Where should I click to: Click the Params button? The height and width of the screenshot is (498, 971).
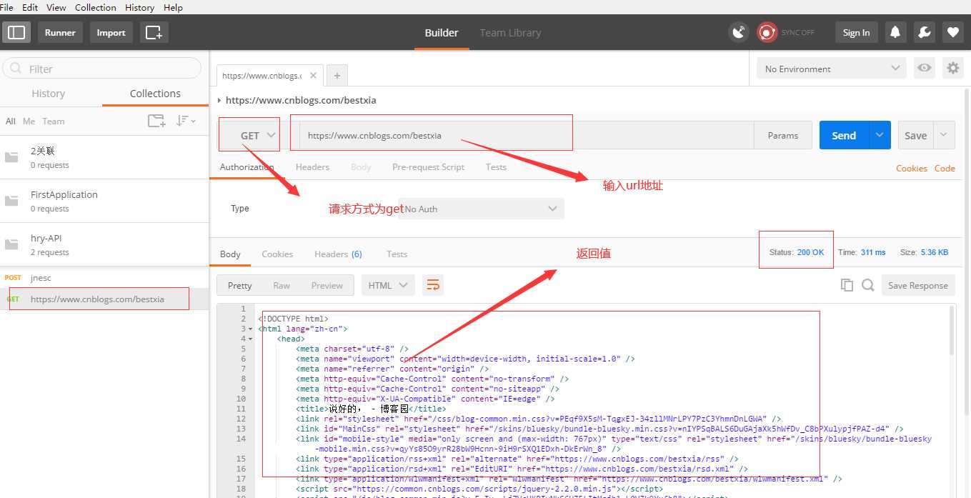coord(783,135)
